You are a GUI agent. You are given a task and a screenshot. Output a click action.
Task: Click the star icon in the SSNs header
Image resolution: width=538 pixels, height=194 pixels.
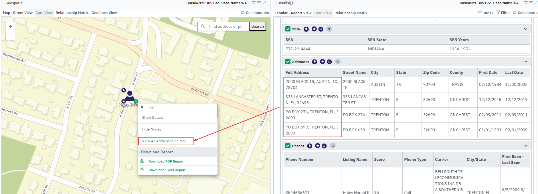click(314, 29)
